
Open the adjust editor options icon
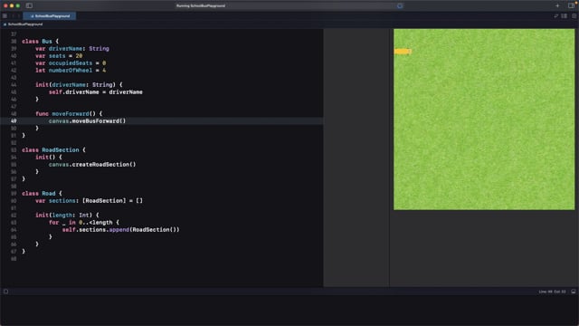[x=564, y=16]
